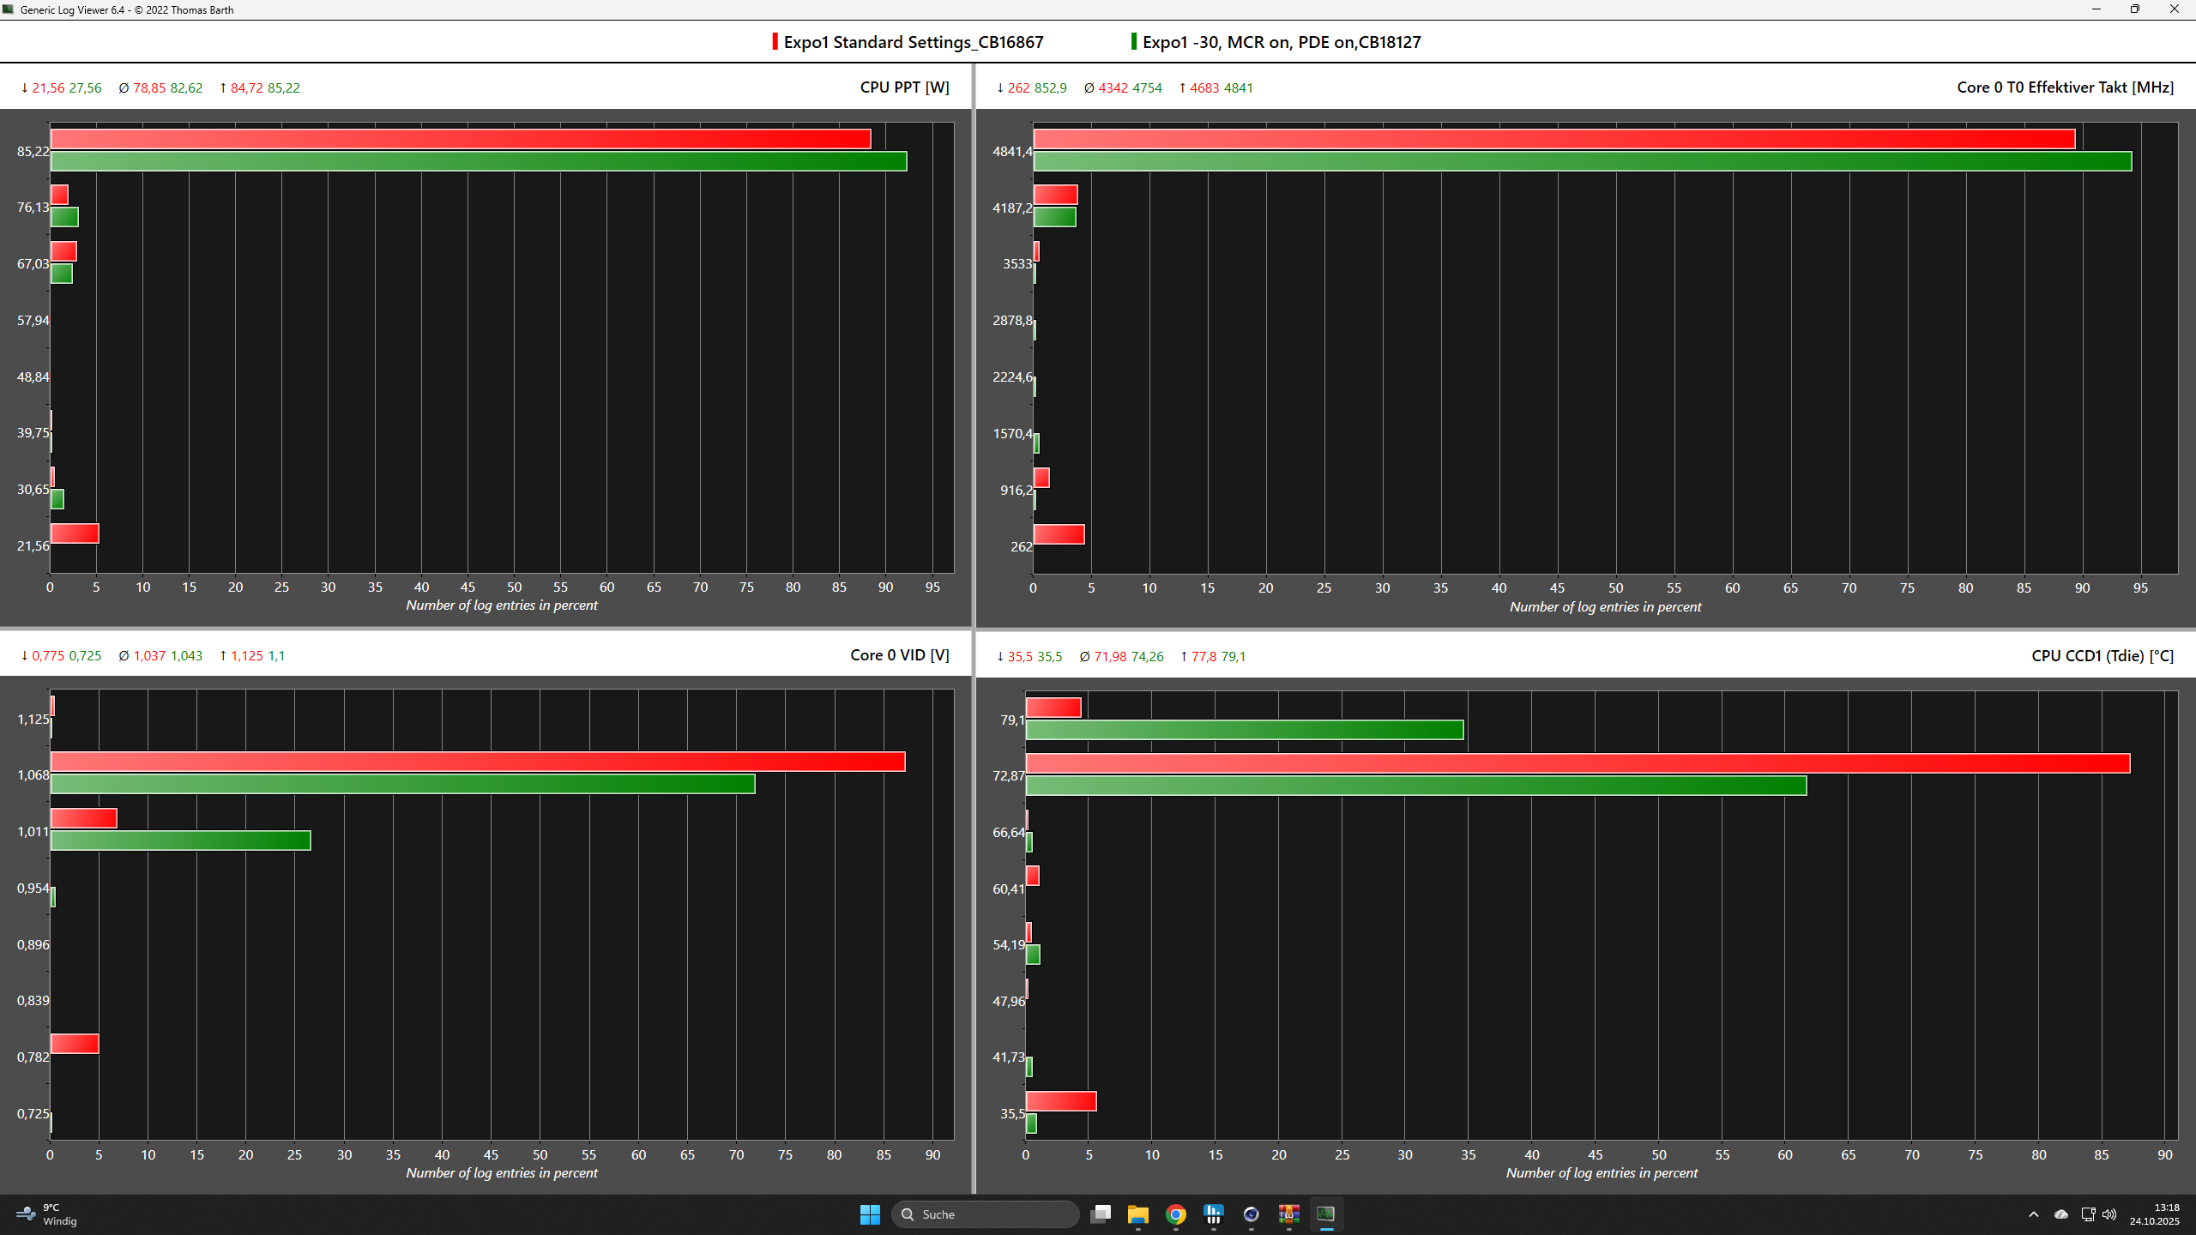Open the clock showing 13:18
The height and width of the screenshot is (1235, 2196).
point(2153,1214)
